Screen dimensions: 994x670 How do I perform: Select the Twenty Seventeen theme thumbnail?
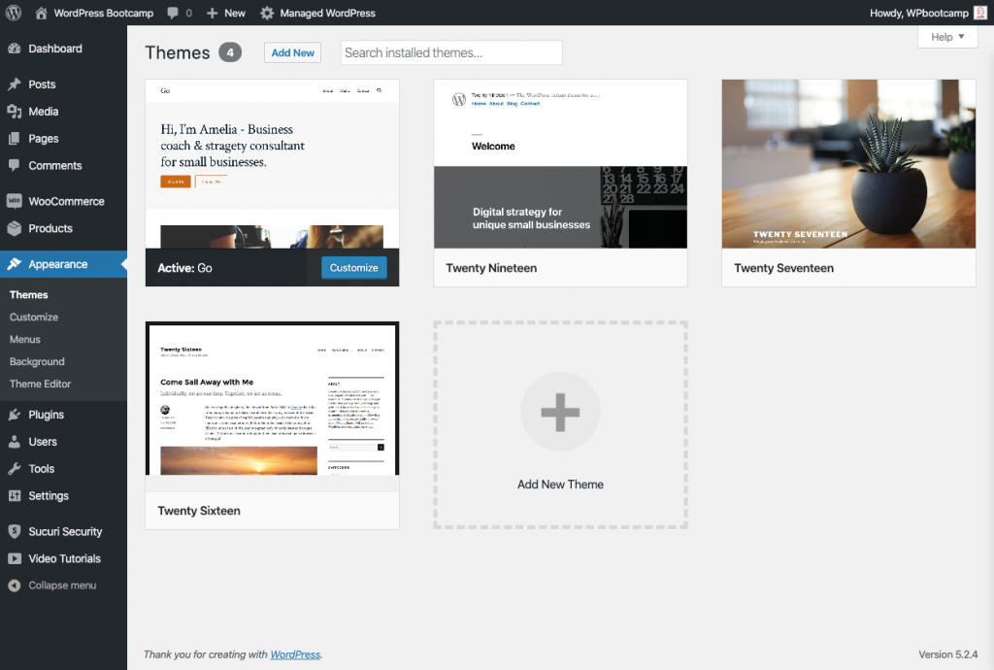848,163
